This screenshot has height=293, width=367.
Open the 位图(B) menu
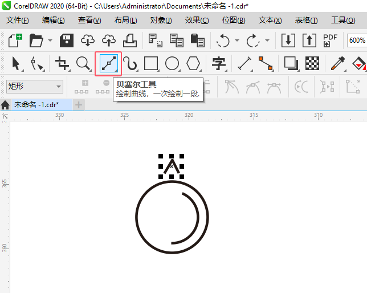click(x=233, y=21)
